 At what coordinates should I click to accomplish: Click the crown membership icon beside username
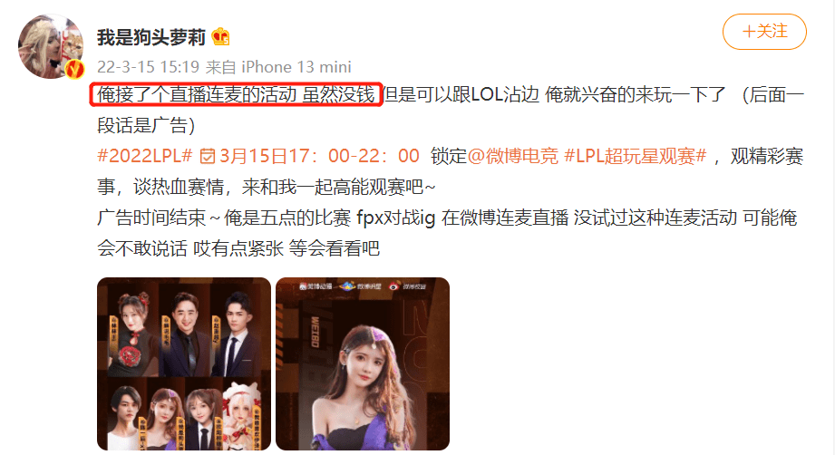pyautogui.click(x=220, y=37)
